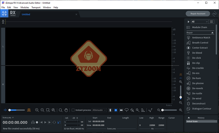Click zoom to selection icon

pos(48,110)
